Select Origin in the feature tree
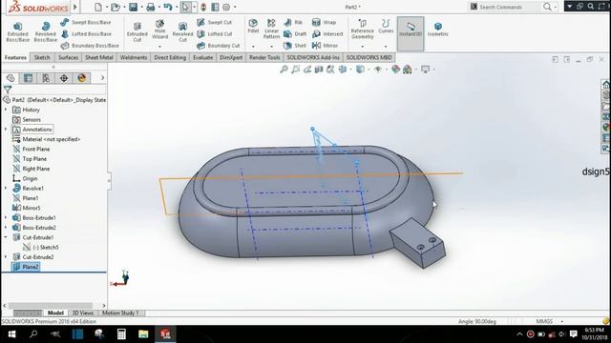The image size is (611, 343). [x=26, y=178]
